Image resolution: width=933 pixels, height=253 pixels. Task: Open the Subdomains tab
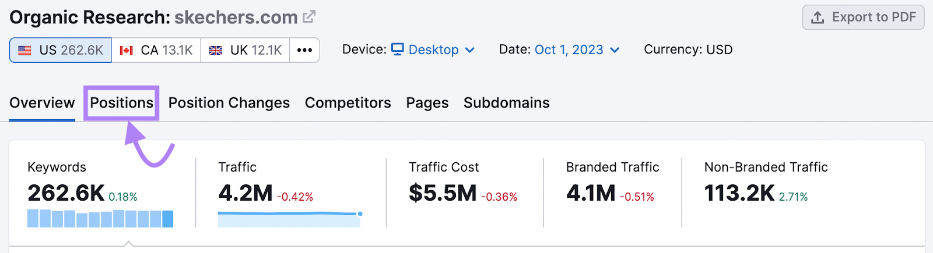[x=507, y=103]
